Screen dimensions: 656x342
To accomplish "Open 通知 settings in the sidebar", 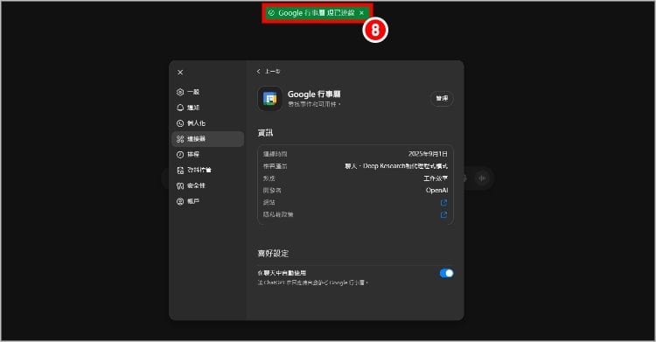I will click(207, 108).
